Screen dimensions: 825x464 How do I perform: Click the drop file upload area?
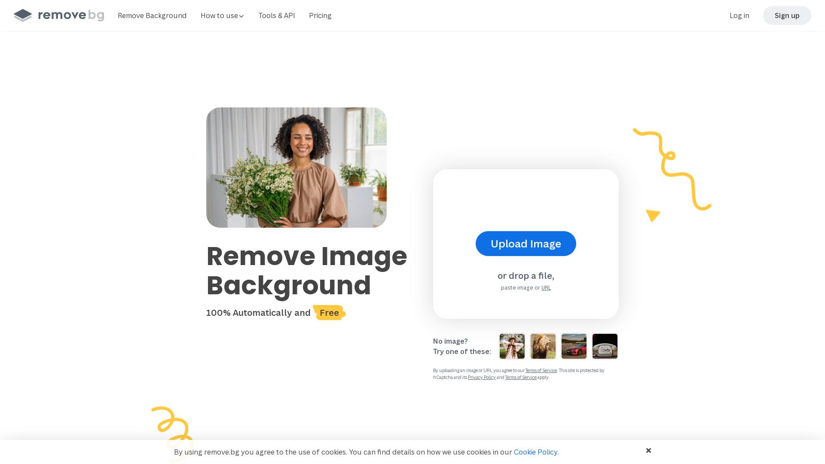[x=525, y=244]
